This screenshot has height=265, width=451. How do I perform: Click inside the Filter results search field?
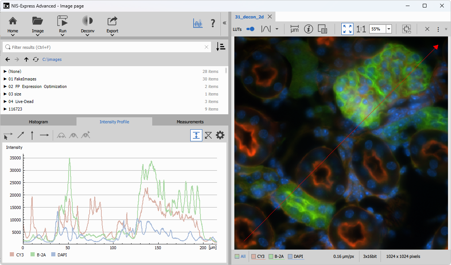105,47
